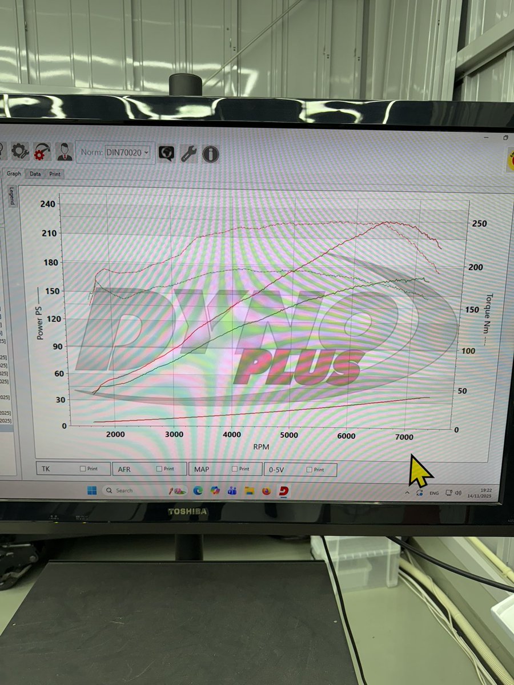Screen dimensions: 514x685
Task: Open Microsoft Teams from the taskbar
Action: coord(232,491)
